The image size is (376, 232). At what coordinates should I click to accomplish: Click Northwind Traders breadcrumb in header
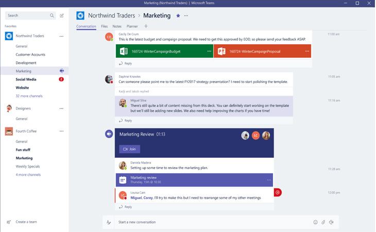pyautogui.click(x=111, y=15)
